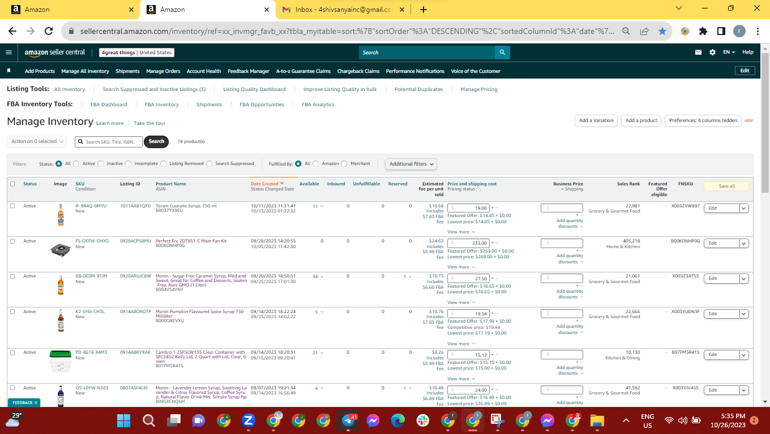Open the Snipping Tool from the taskbar

(497, 420)
